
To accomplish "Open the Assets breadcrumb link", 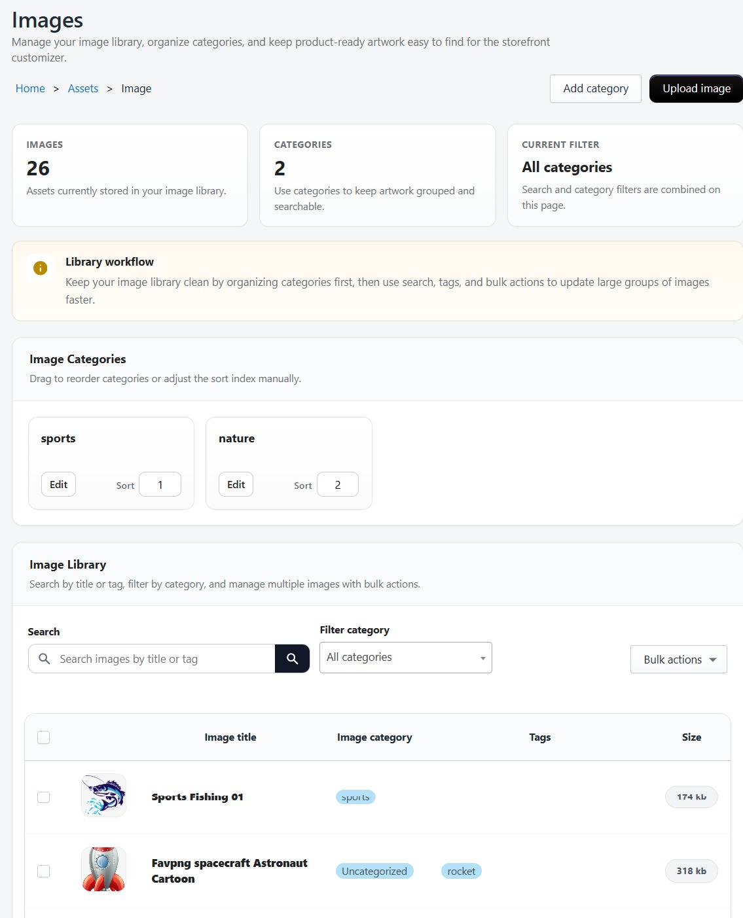I will (x=82, y=88).
